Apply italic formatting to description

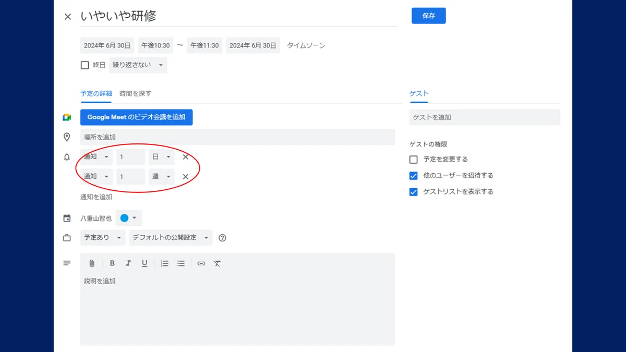(x=128, y=263)
